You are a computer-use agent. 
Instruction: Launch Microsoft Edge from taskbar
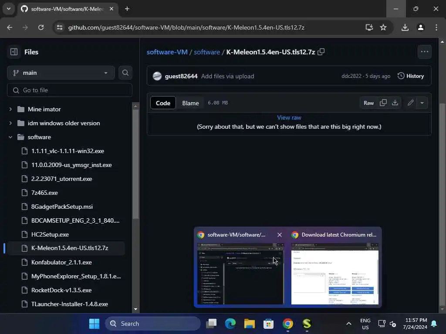[230, 324]
